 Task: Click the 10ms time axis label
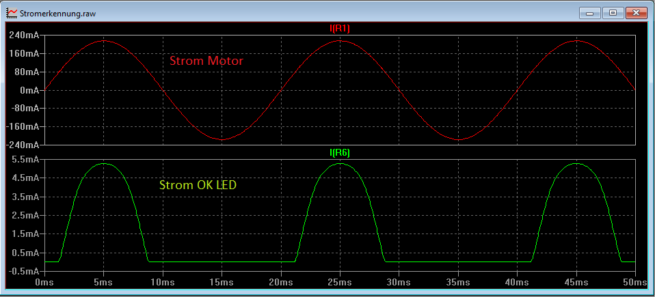coord(163,281)
